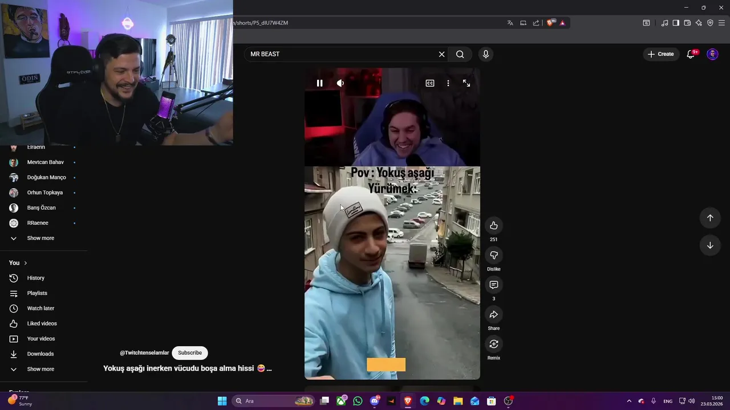Run search with the magnifier button

tap(460, 54)
